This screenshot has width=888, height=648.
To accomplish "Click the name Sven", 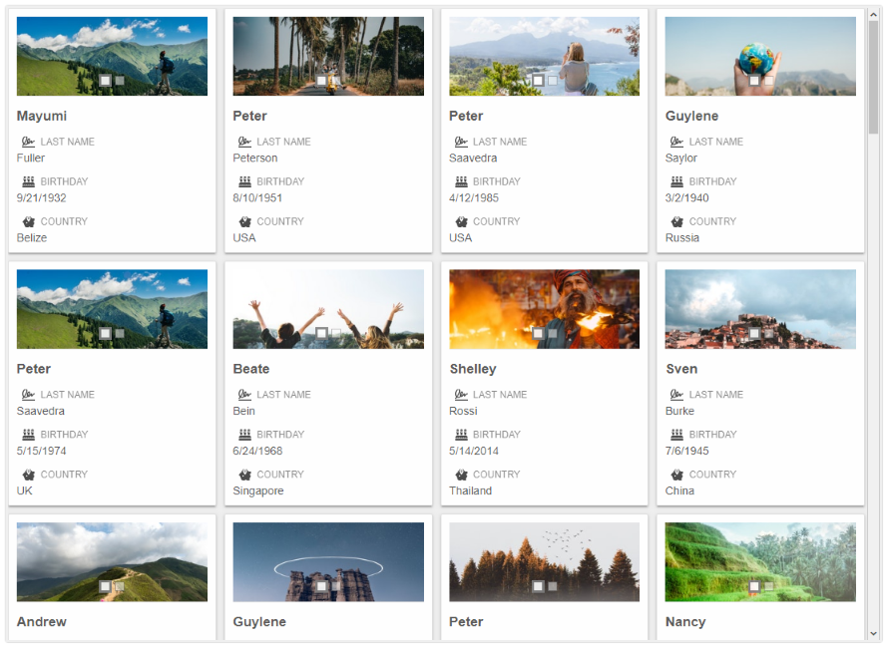I will [681, 369].
